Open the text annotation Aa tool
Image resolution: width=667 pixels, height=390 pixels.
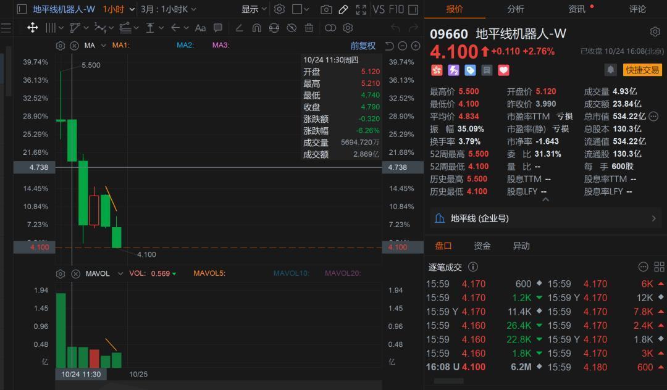(200, 28)
